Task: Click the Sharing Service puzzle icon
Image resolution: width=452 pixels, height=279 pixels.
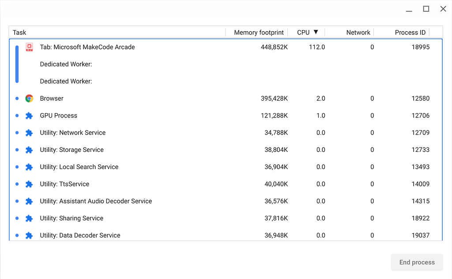Action: click(29, 218)
